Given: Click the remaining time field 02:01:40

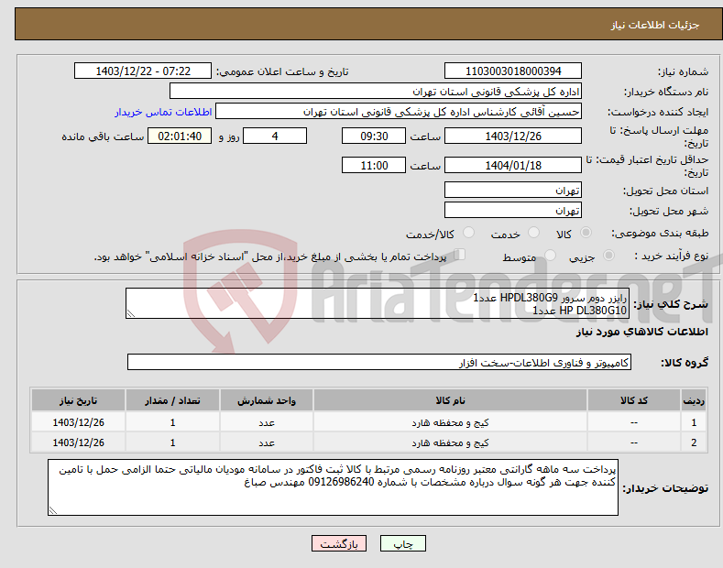Looking at the screenshot, I should coord(180,136).
